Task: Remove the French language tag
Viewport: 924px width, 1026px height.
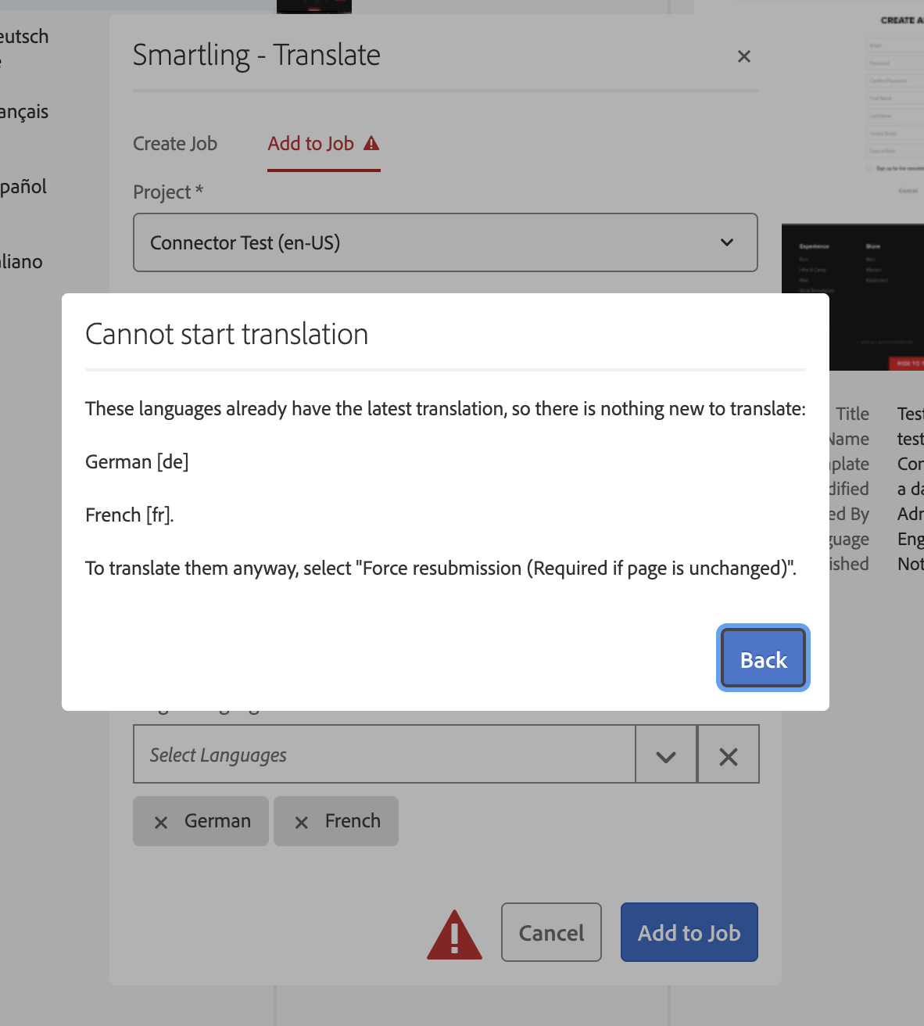Action: (301, 822)
